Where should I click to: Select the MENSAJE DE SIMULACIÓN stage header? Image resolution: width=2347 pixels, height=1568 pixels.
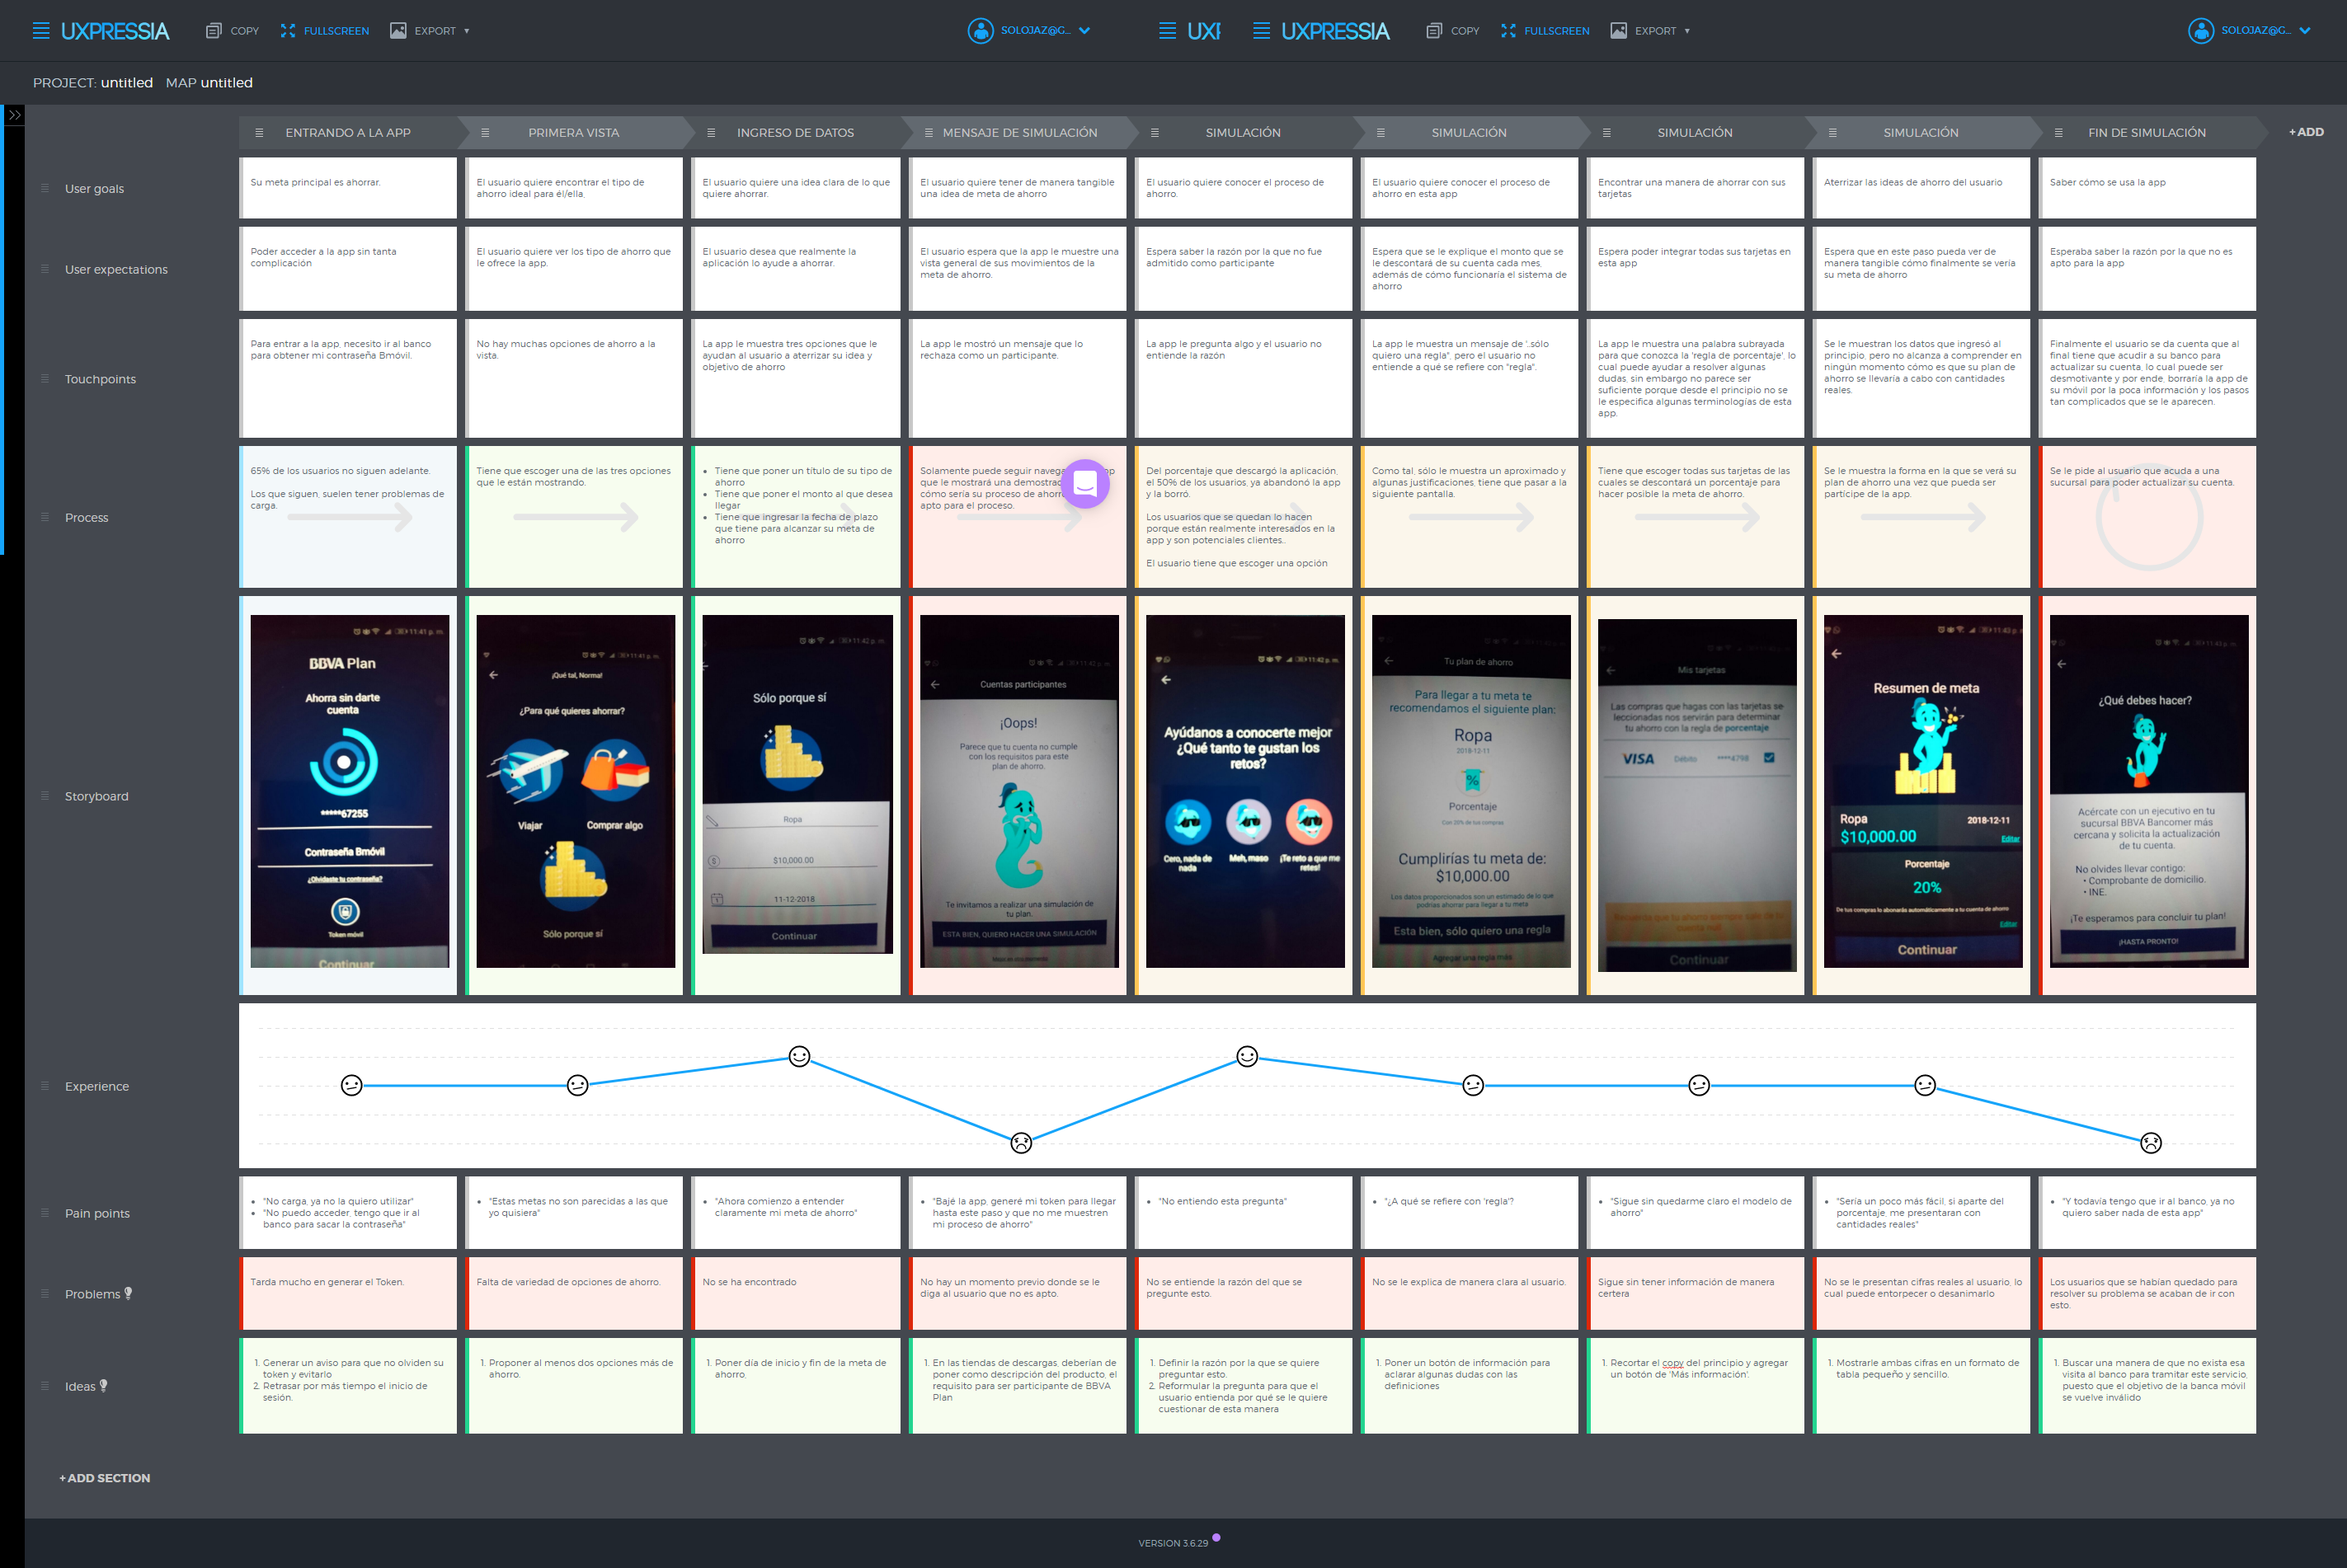point(1019,133)
